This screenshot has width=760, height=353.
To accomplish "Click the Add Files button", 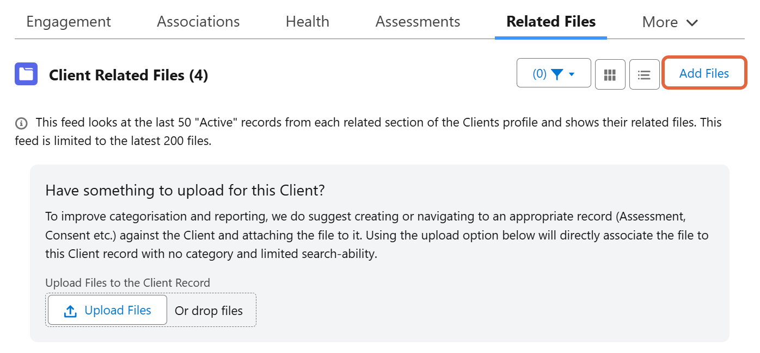I will (x=704, y=73).
